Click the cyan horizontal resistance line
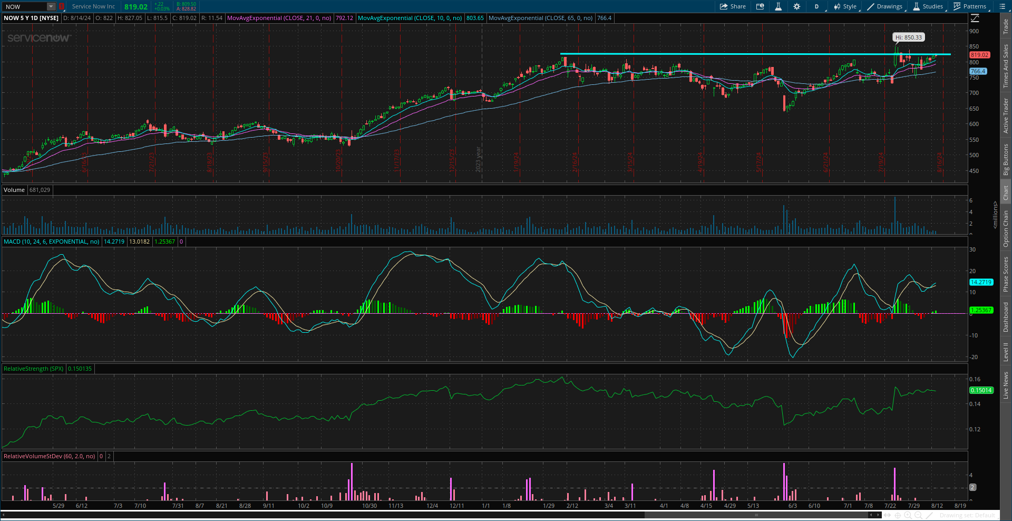 click(755, 54)
